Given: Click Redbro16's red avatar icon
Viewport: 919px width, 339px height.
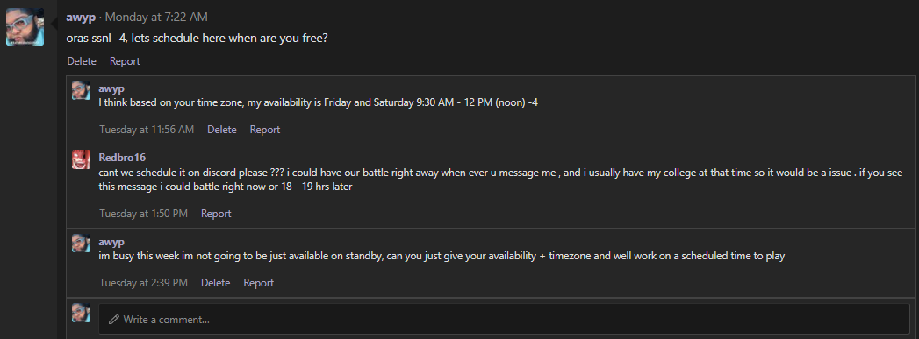Looking at the screenshot, I should coord(81,159).
